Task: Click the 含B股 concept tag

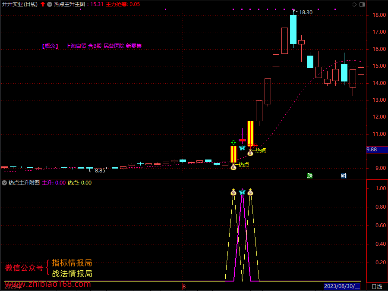Action: (95, 46)
